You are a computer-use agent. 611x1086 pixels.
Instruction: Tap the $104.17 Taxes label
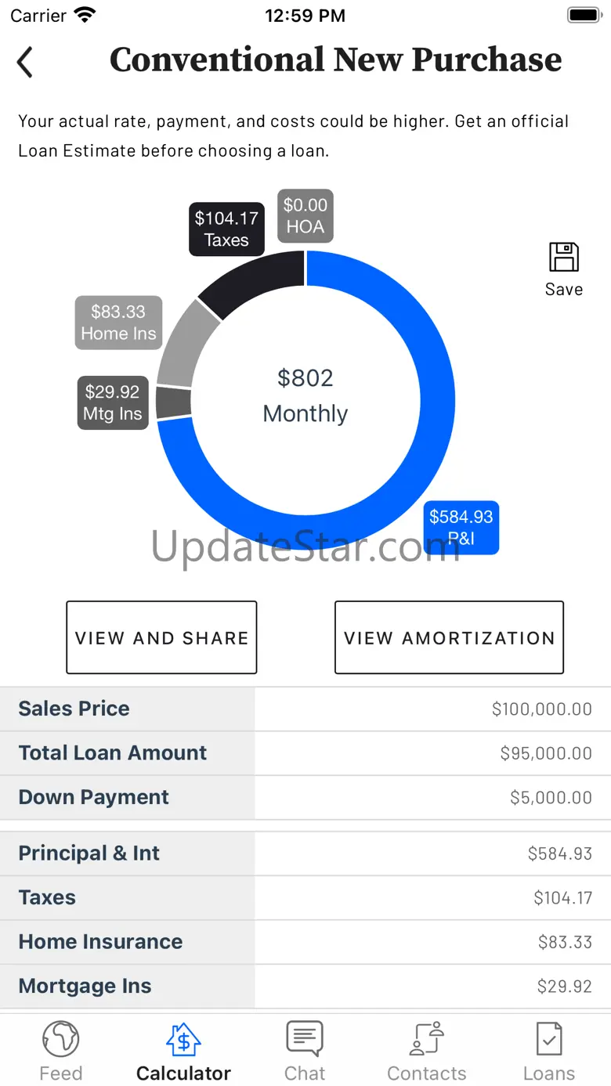[226, 229]
